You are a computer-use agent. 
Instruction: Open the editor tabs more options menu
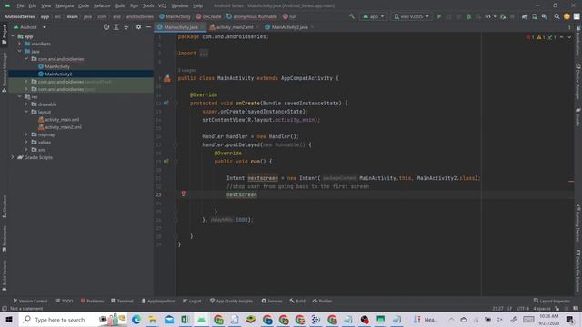click(x=569, y=27)
